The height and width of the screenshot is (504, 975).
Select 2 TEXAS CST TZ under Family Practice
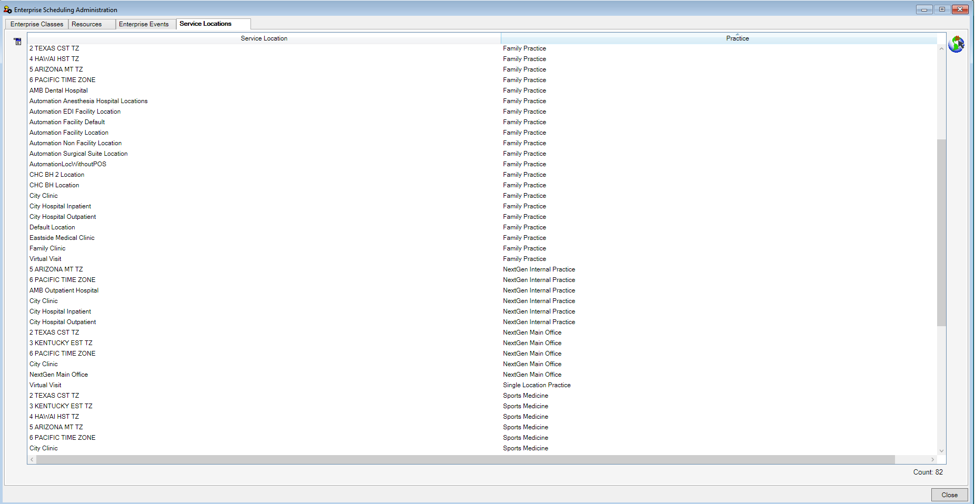(483, 48)
